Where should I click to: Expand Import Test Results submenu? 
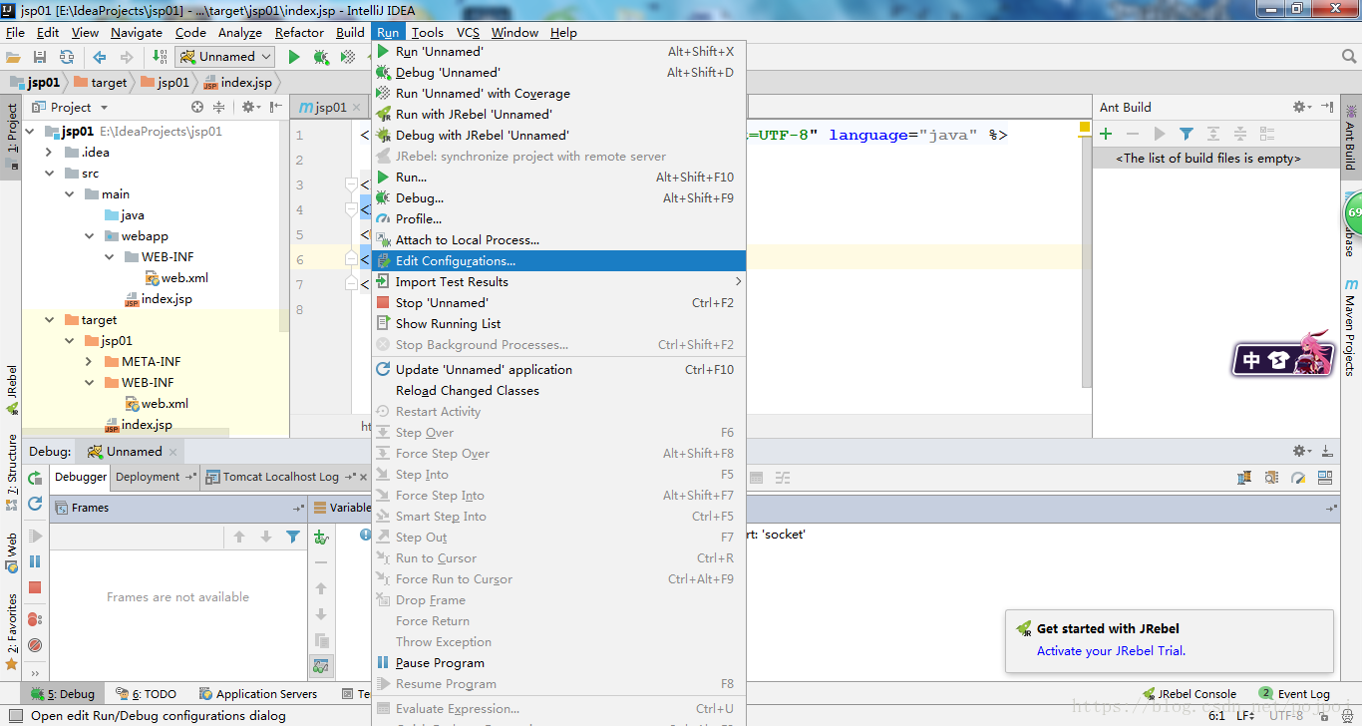pos(558,281)
